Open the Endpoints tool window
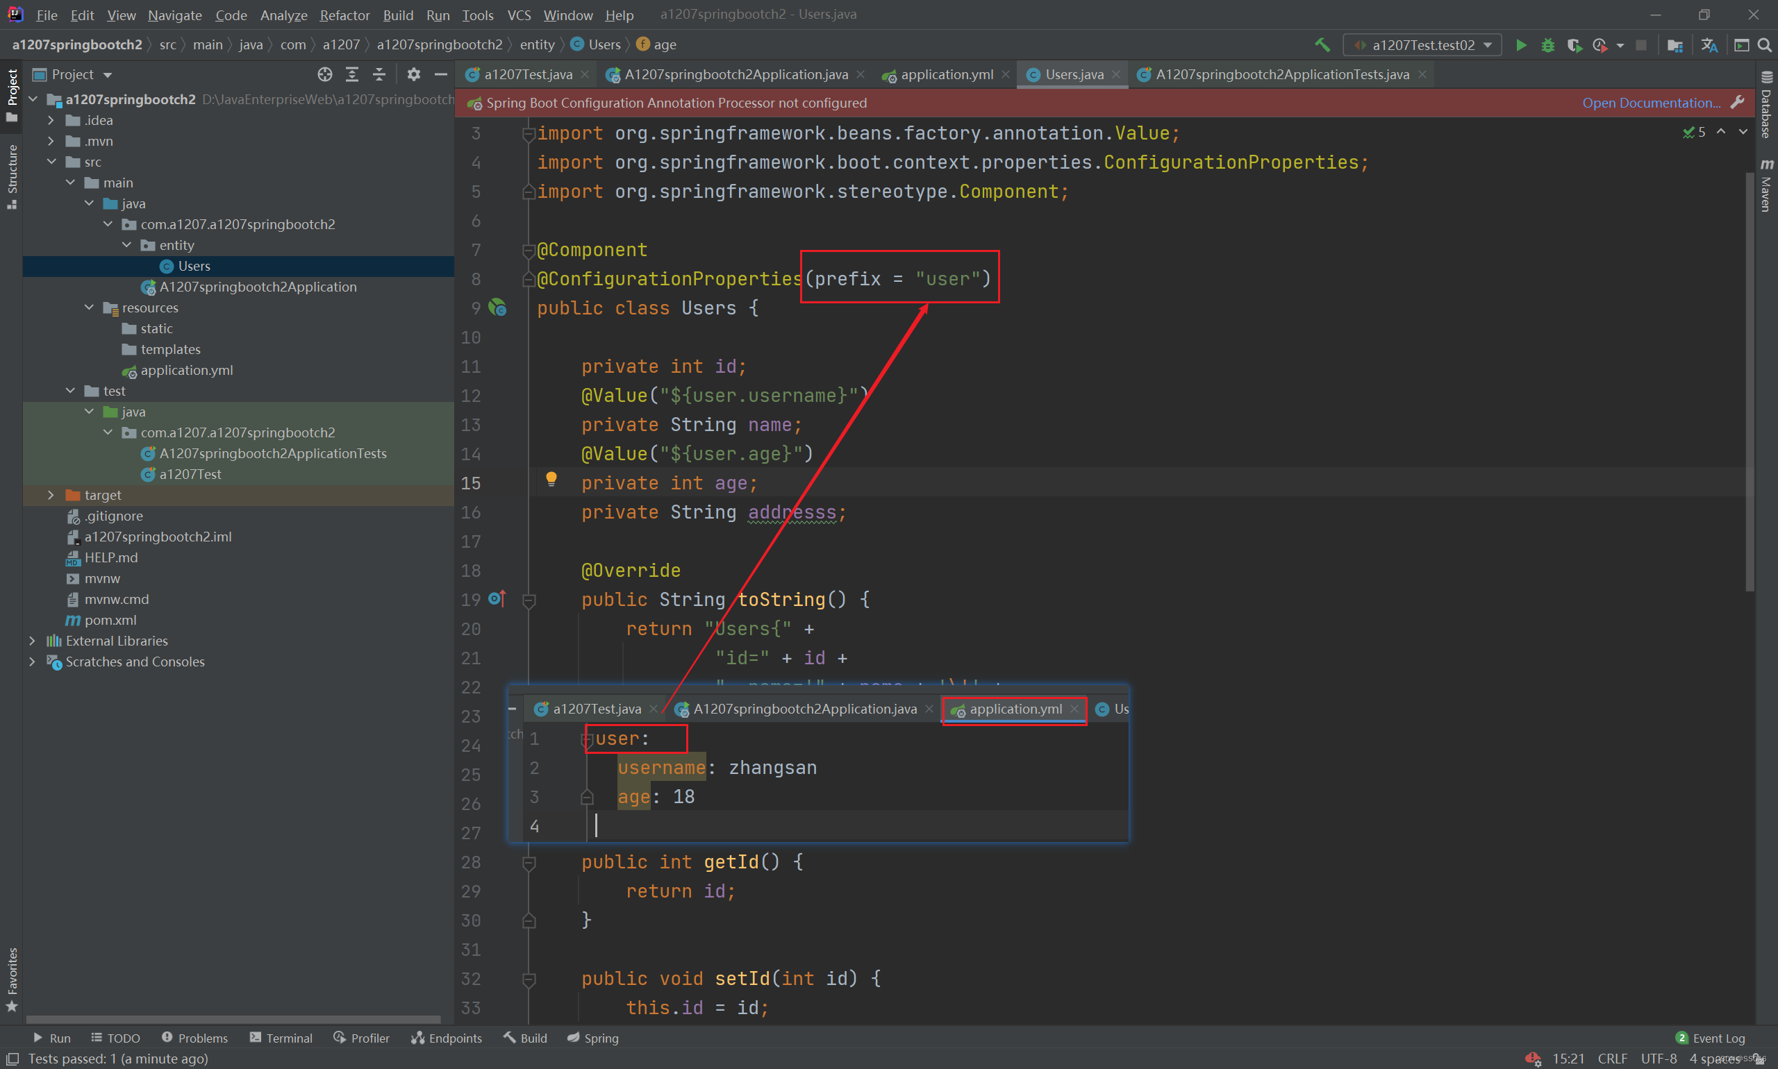Screen dimensions: 1778x1069 click(446, 1037)
